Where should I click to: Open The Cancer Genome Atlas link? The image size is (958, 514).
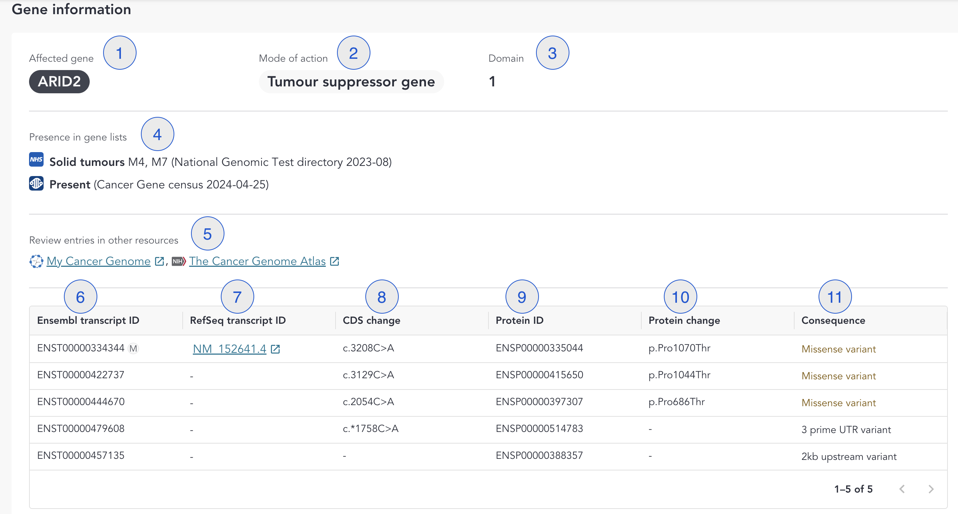tap(257, 261)
